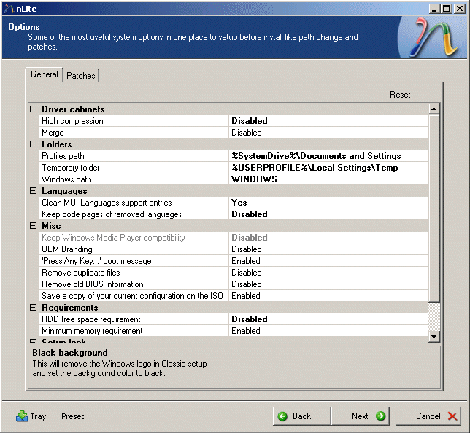This screenshot has width=470, height=433.
Task: Change Save configuration on ISO Enabled value
Action: pos(328,296)
